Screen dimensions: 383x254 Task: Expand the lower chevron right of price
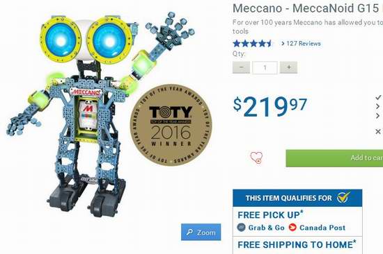pos(378,116)
